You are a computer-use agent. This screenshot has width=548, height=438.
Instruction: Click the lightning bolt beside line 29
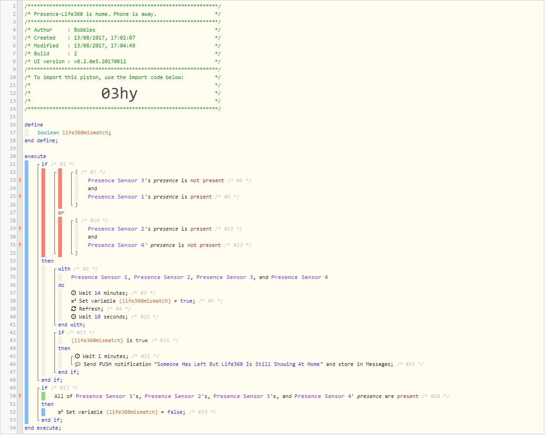20,229
